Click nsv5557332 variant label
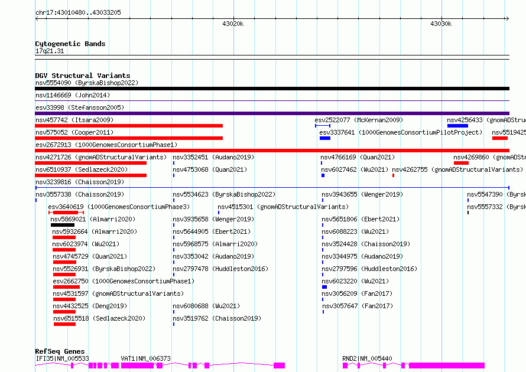This screenshot has height=372, width=526. pos(496,207)
